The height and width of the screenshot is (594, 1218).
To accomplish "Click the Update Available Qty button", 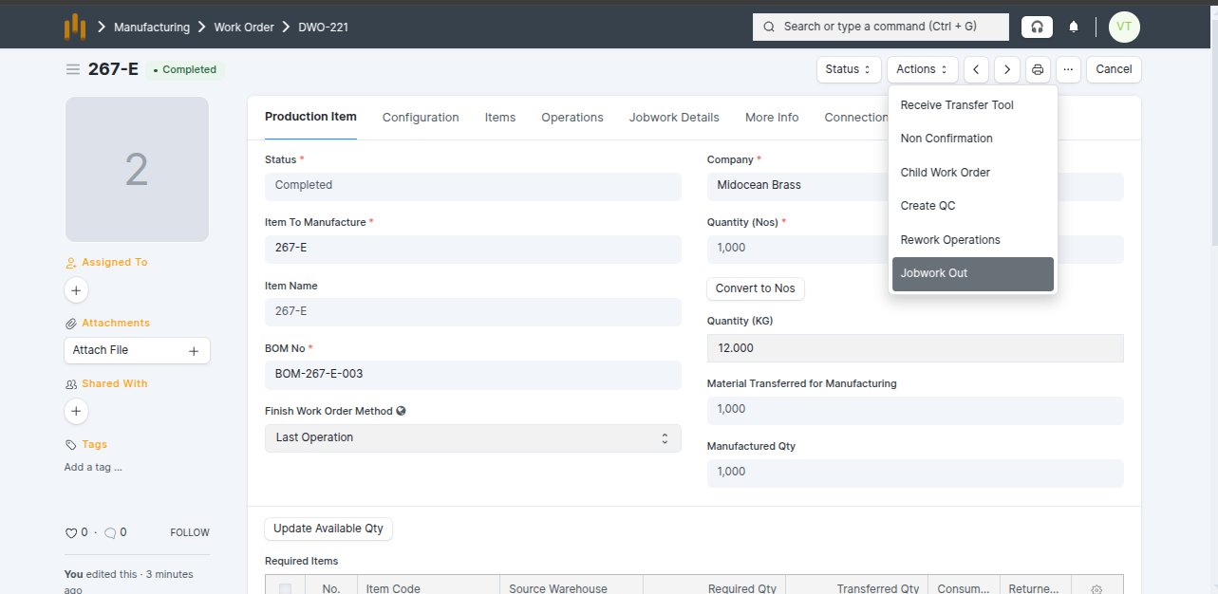I will point(328,529).
